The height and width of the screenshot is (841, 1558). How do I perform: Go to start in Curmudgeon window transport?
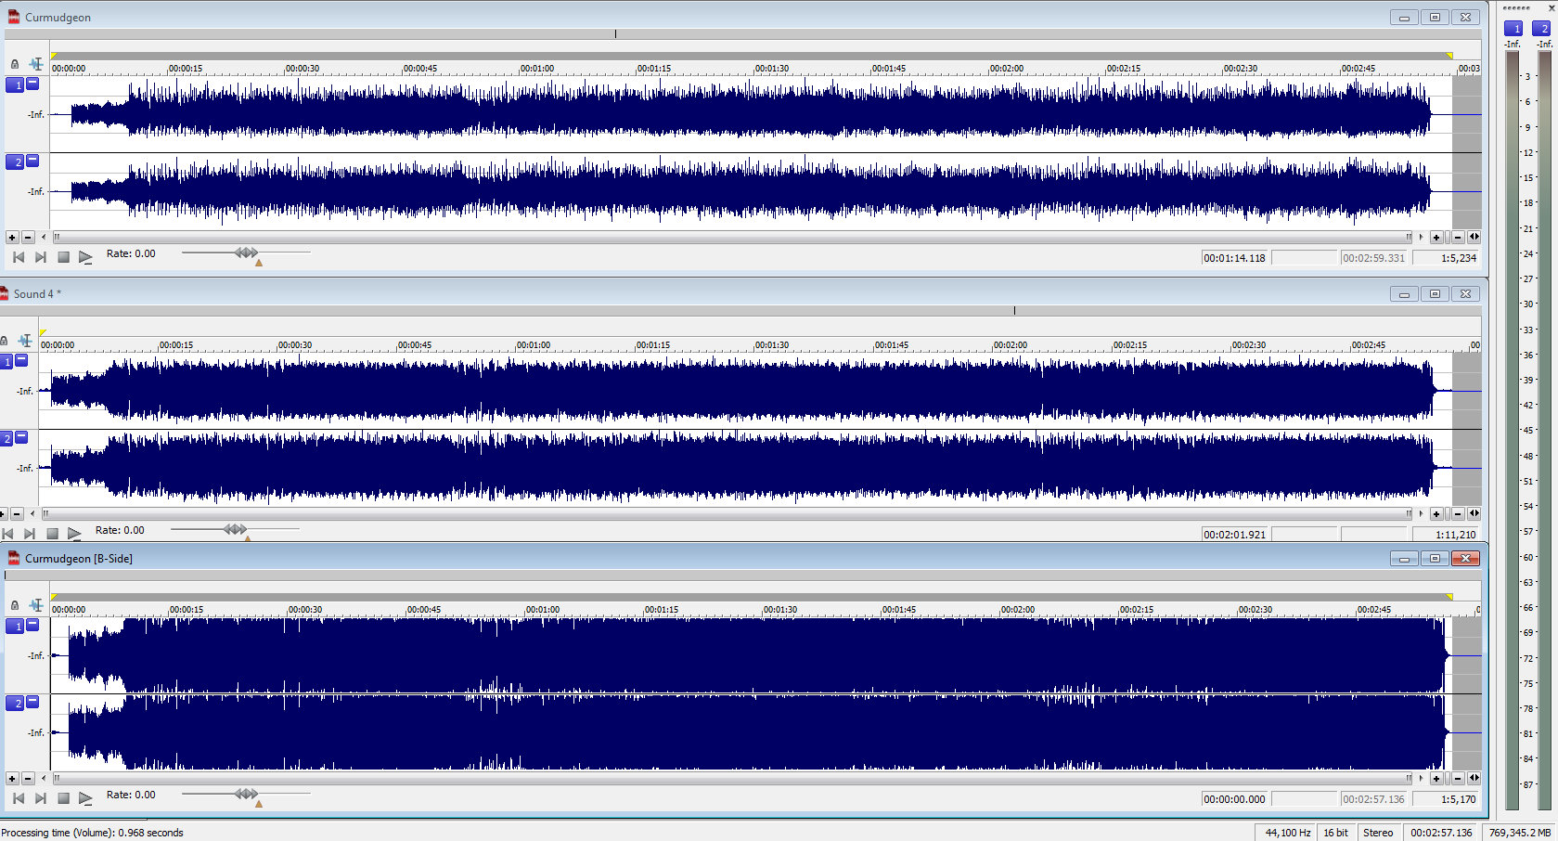click(19, 257)
